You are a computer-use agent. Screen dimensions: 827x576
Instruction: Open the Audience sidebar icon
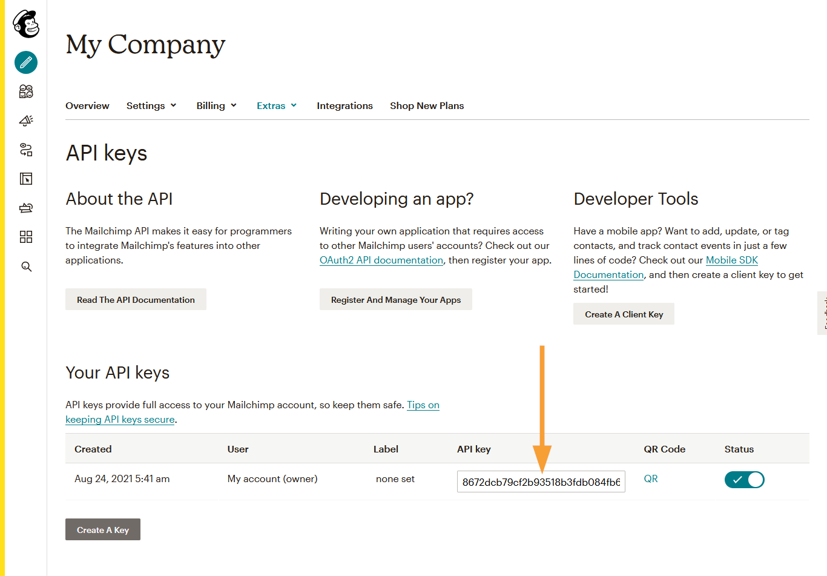click(26, 91)
